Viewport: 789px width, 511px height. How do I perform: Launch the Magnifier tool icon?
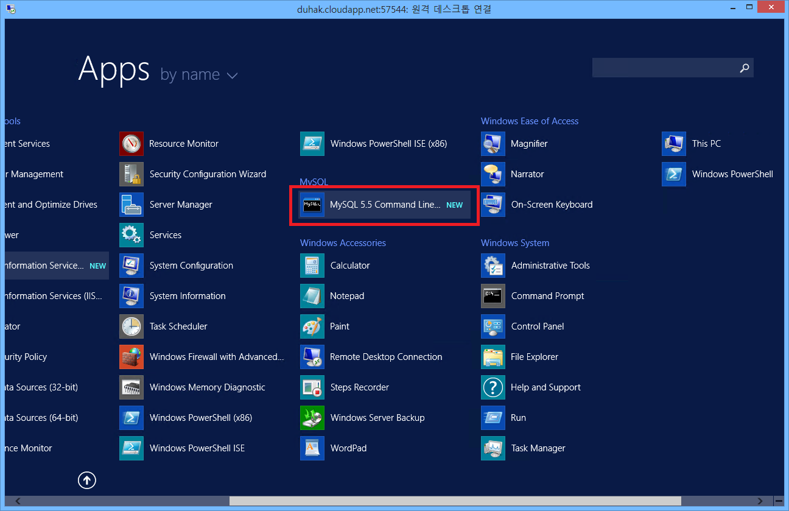point(493,144)
